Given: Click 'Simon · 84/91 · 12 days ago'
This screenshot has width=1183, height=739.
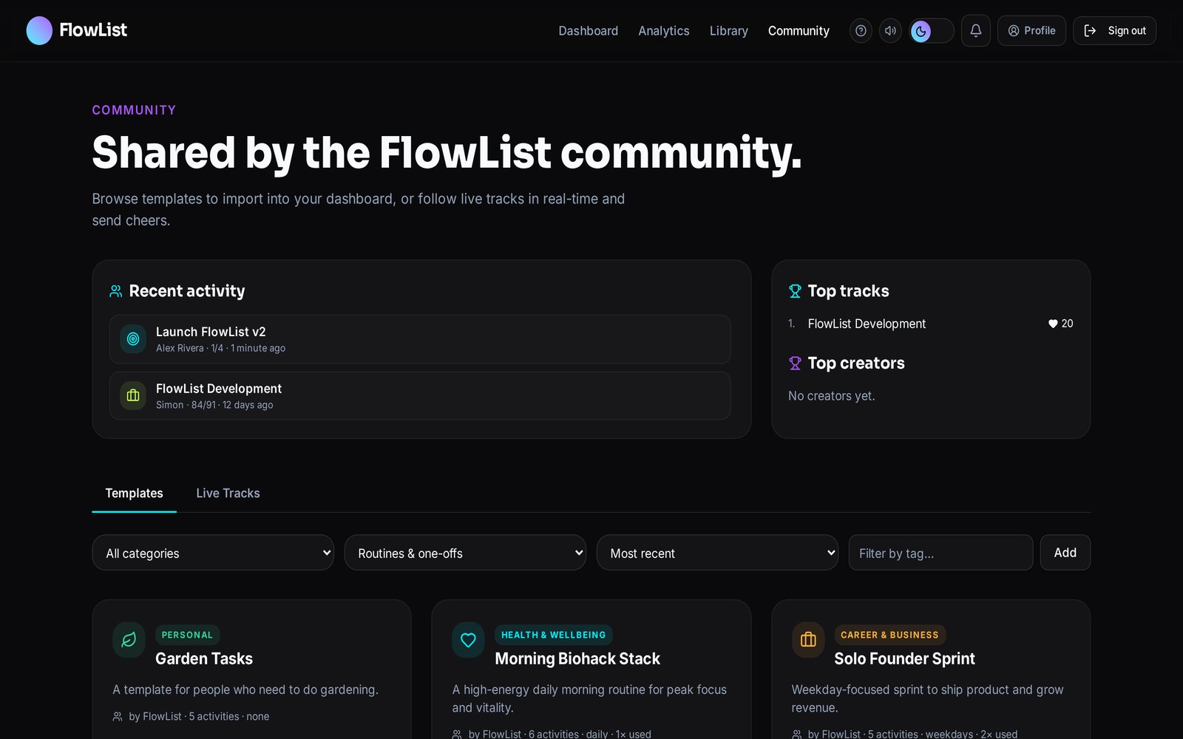Looking at the screenshot, I should [x=214, y=405].
